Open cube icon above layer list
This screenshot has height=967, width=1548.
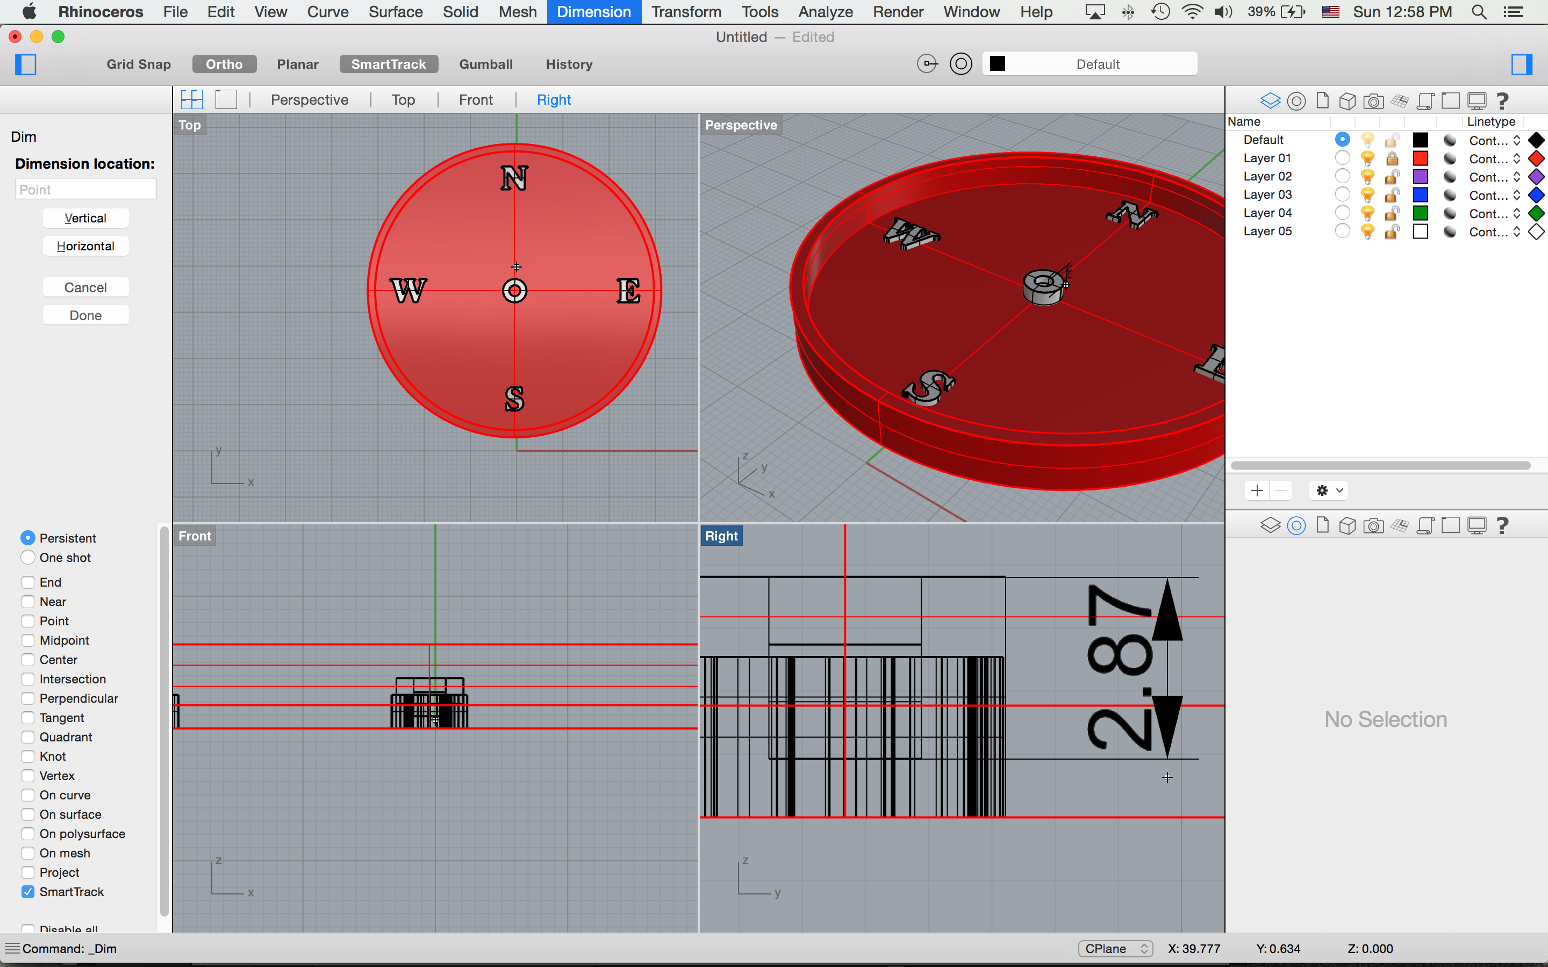tap(1347, 100)
